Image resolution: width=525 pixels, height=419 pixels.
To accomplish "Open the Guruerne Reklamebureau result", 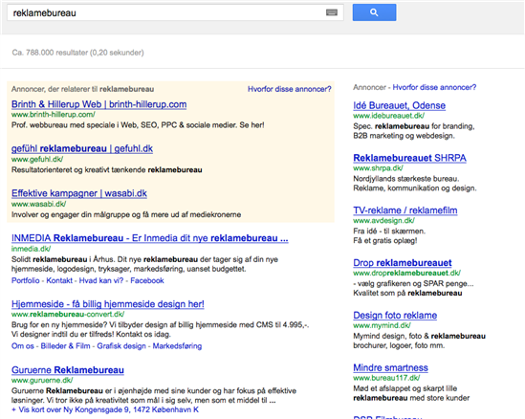I will tap(68, 370).
